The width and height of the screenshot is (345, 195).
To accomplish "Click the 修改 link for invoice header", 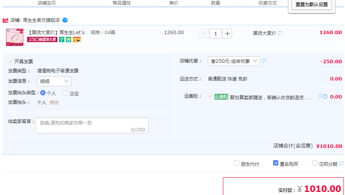I will click(x=54, y=103).
